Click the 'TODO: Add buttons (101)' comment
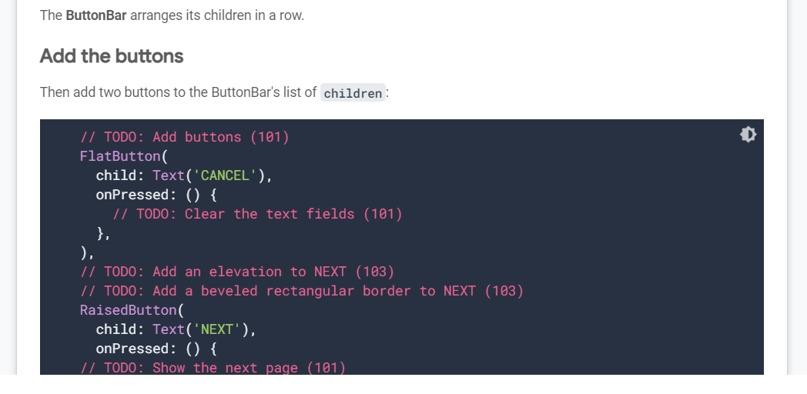The height and width of the screenshot is (394, 807). 185,137
